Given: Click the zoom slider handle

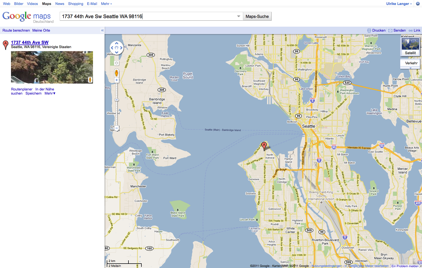Looking at the screenshot, I should [x=117, y=100].
